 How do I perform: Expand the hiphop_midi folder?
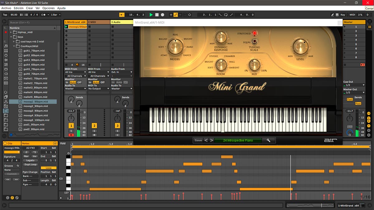coord(11,32)
